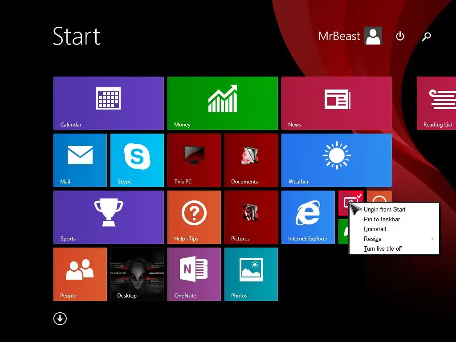Viewport: 456px width, 342px height.
Task: Open the Weather tile
Action: click(x=337, y=160)
